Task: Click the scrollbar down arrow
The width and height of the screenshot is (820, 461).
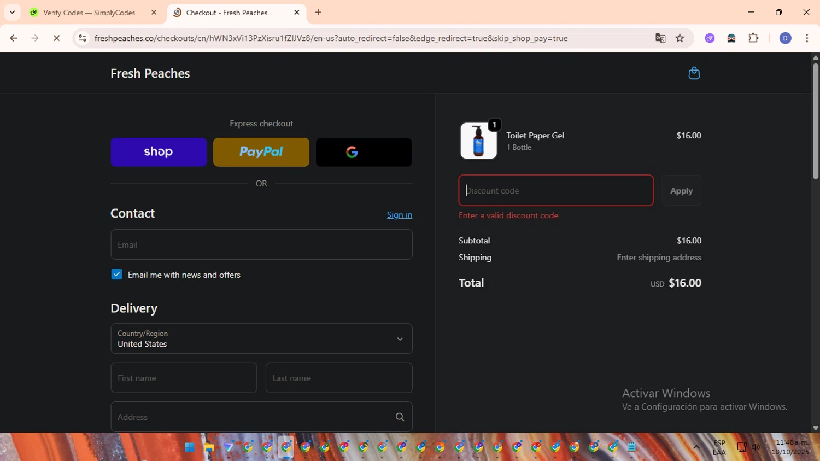Action: click(x=815, y=428)
